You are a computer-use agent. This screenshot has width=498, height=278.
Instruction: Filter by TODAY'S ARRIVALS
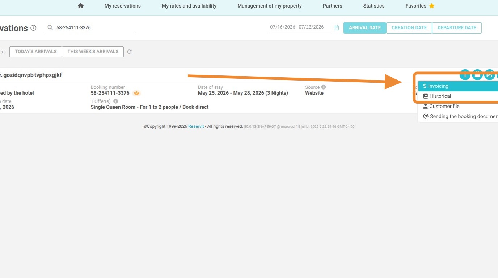tap(36, 52)
